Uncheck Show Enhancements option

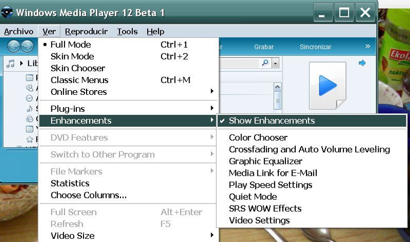click(272, 121)
